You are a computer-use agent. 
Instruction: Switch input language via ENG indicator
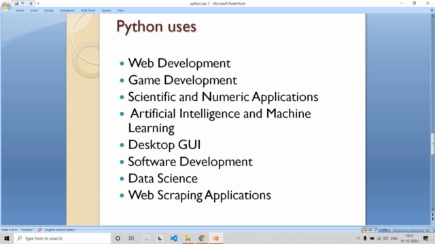tap(394, 238)
